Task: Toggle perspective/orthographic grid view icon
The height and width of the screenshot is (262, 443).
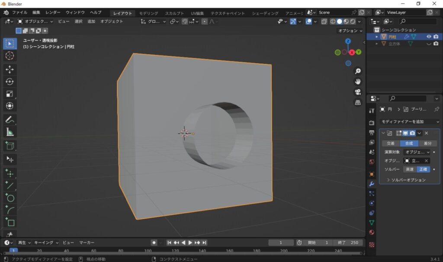Action: click(358, 102)
